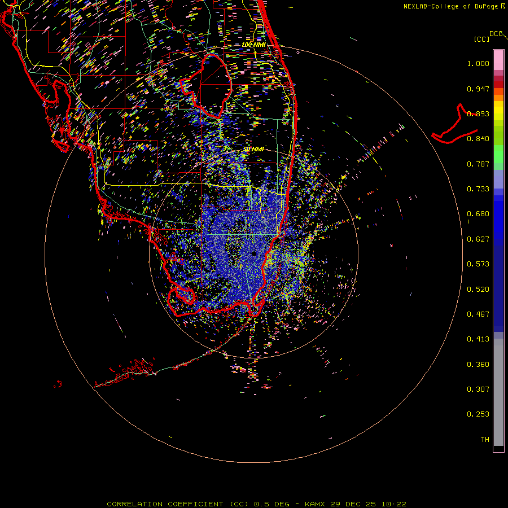Select the 0.840 legend value
The height and width of the screenshot is (508, 508).
pos(478,139)
